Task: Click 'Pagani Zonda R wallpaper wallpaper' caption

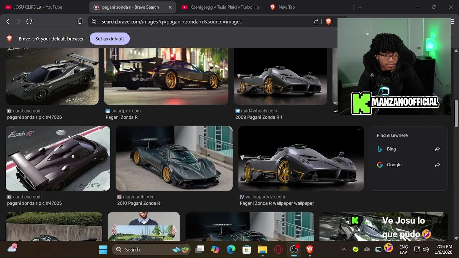Action: pyautogui.click(x=277, y=203)
